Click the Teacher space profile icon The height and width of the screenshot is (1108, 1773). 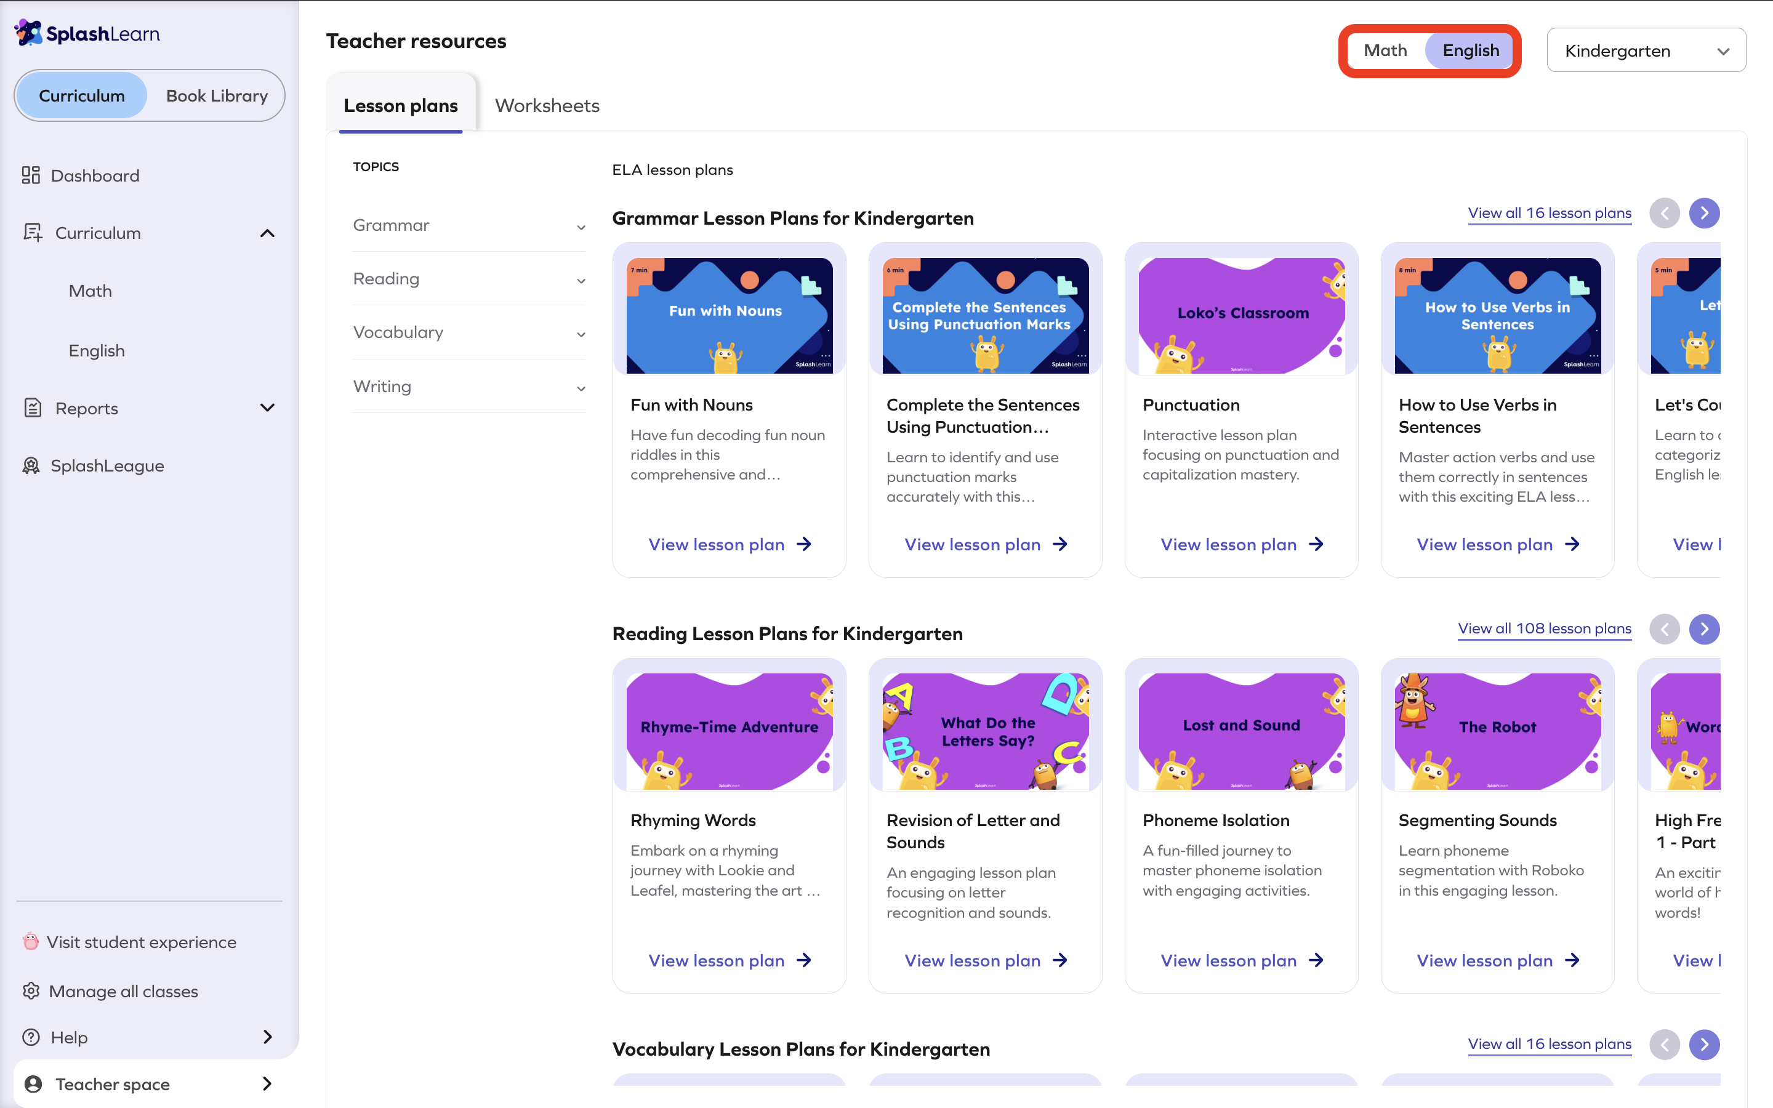[33, 1083]
